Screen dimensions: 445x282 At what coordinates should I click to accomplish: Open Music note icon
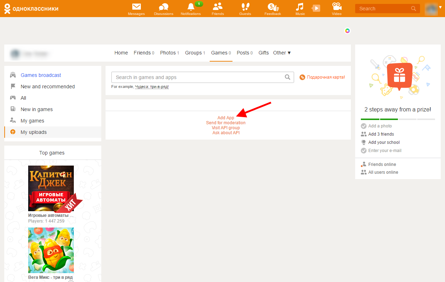tap(300, 7)
